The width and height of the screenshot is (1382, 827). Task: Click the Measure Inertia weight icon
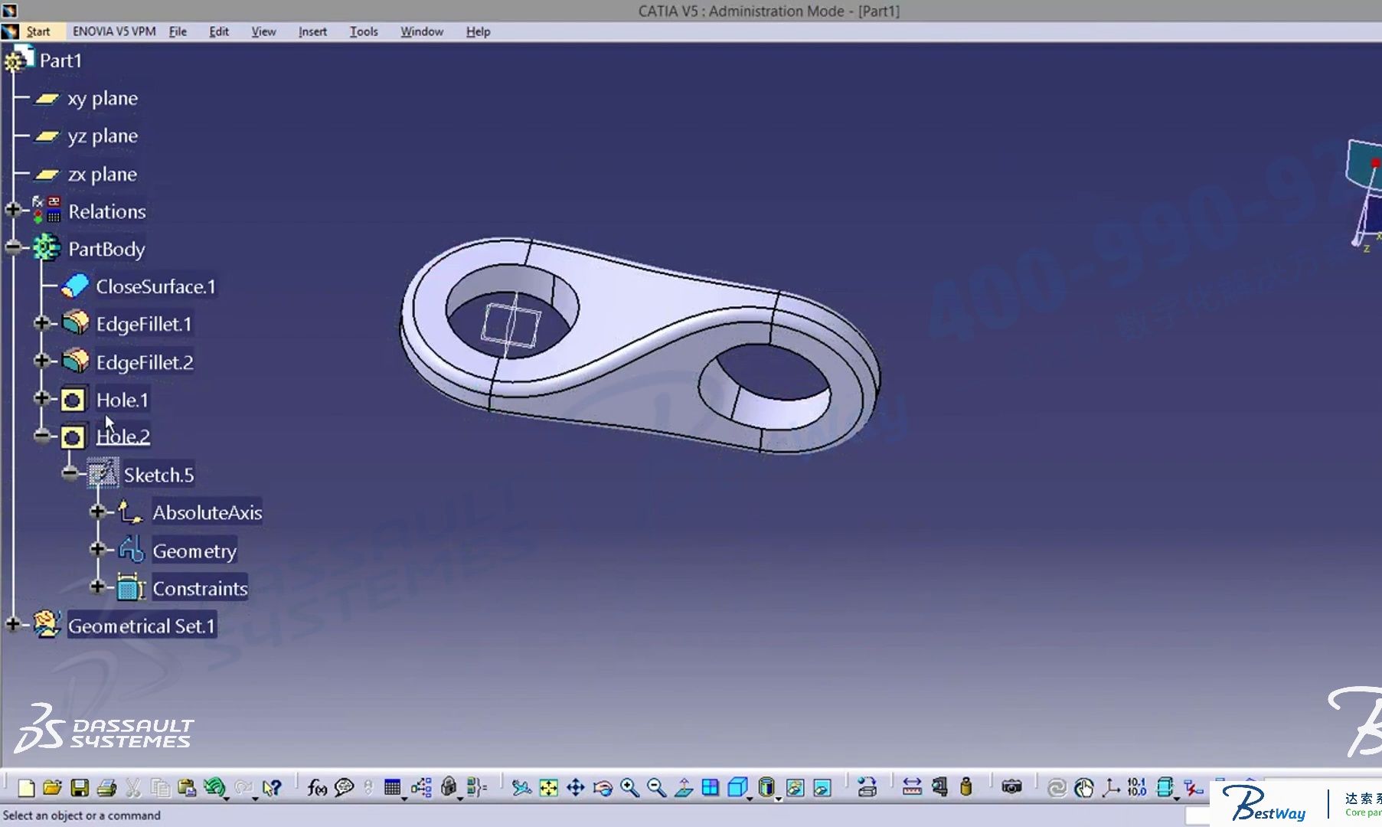pos(966,787)
